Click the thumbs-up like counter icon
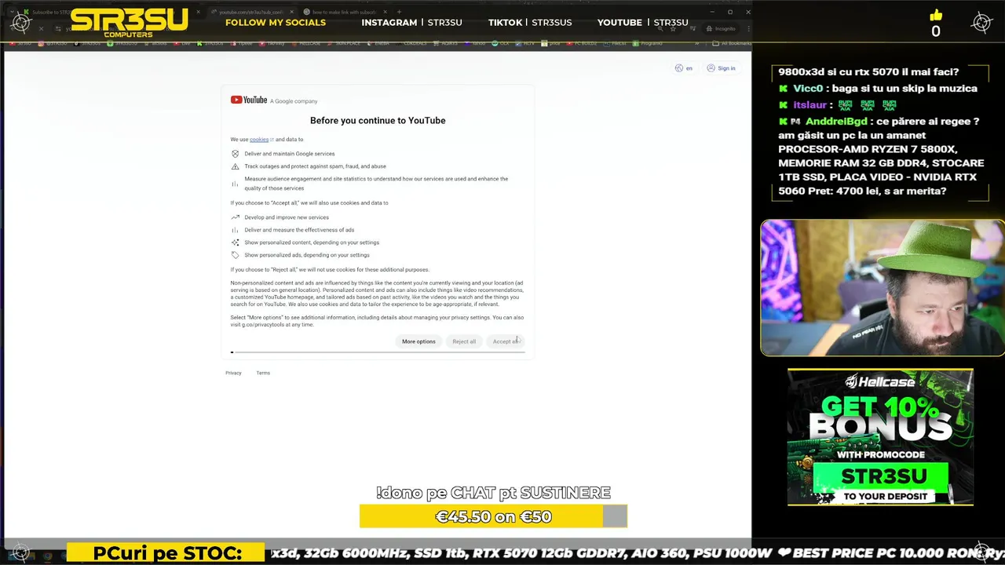Viewport: 1005px width, 565px height. pos(936,16)
